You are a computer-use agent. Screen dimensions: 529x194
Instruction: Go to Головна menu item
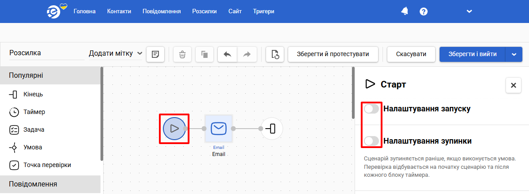coord(85,11)
